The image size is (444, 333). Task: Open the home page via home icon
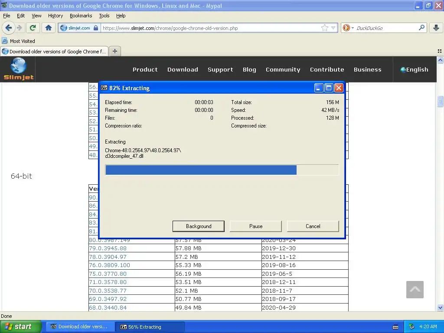point(49,28)
